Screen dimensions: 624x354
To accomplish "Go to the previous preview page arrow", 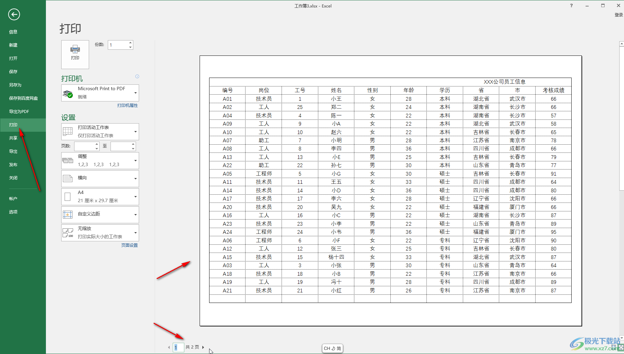I will pyautogui.click(x=169, y=347).
